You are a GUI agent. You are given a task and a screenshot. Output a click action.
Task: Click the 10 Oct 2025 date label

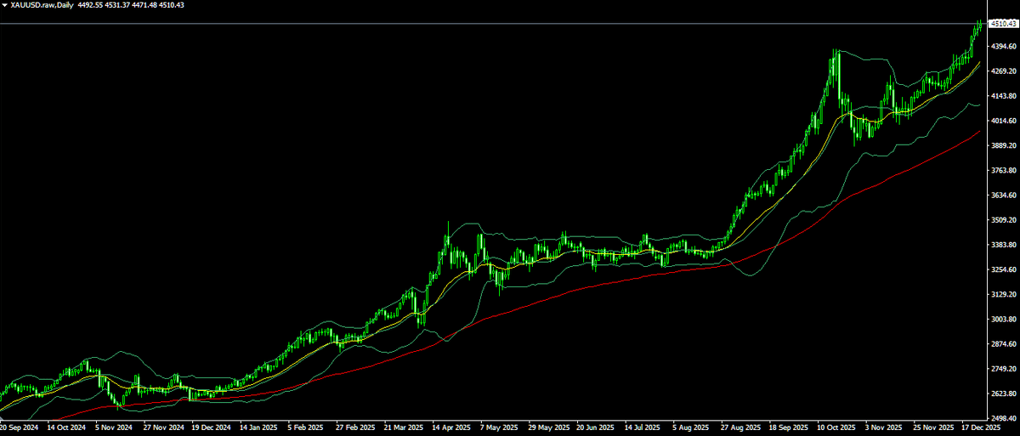coord(836,429)
